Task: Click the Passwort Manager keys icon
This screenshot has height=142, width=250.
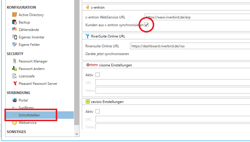Action: tap(15, 61)
